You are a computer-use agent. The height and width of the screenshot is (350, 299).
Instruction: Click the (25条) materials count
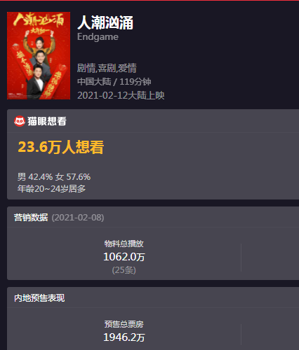pos(124,270)
